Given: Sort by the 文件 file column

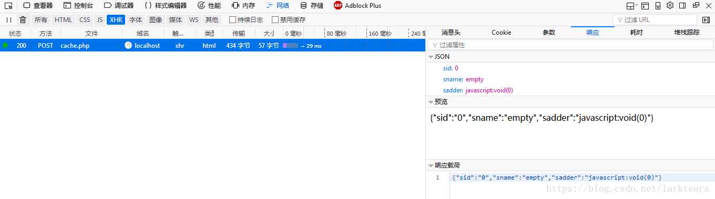Looking at the screenshot, I should pyautogui.click(x=91, y=33).
